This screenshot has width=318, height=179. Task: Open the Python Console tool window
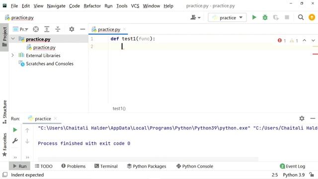195,166
